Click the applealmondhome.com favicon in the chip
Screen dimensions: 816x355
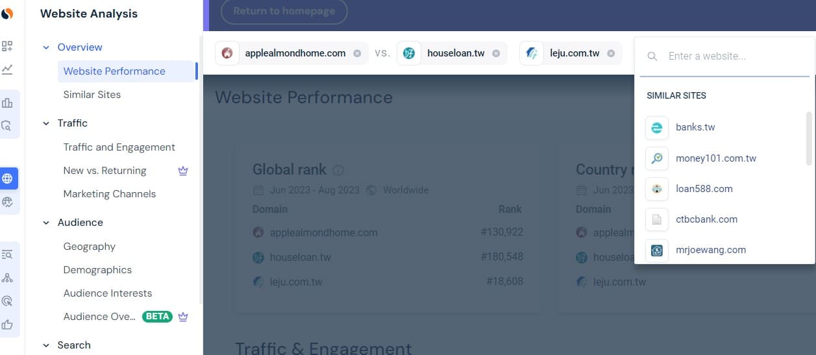click(227, 53)
